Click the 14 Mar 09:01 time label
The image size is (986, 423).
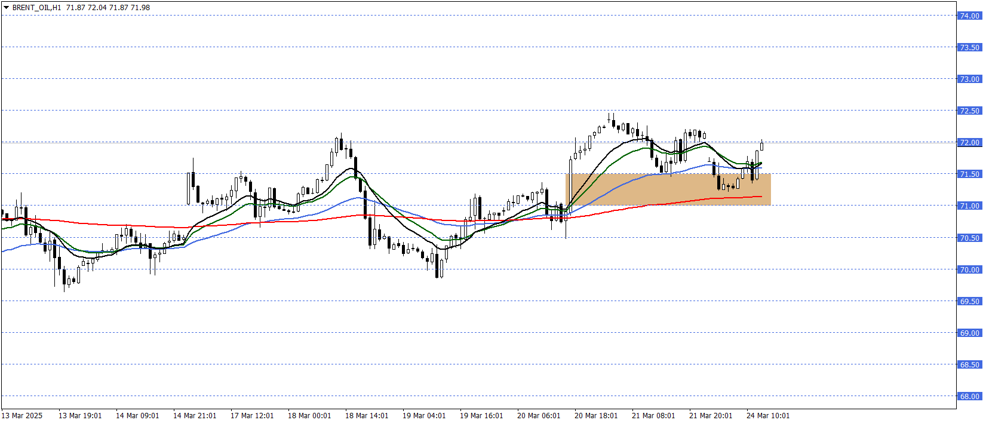pyautogui.click(x=137, y=416)
